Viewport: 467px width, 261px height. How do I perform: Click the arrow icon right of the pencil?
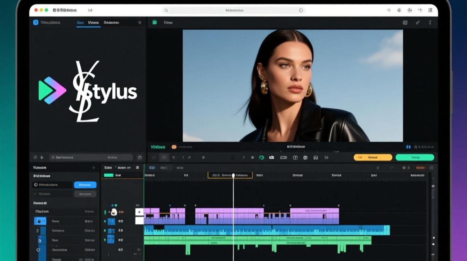tap(430, 23)
